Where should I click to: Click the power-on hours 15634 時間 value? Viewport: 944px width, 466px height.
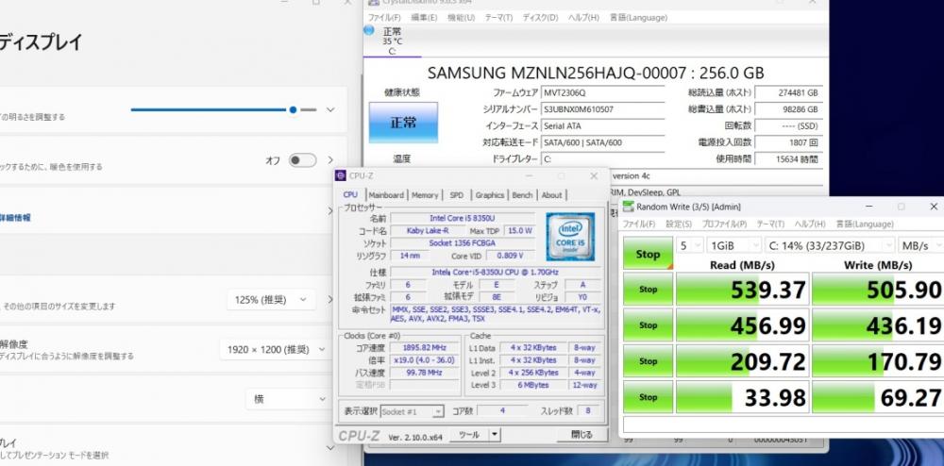click(x=788, y=158)
